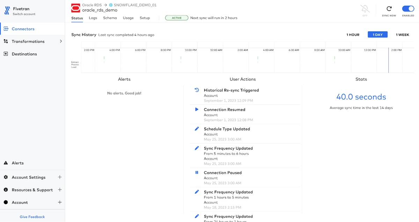Click 'From 1 hours to 5 minutes' text
Image resolution: width=419 pixels, height=222 pixels.
point(226,197)
